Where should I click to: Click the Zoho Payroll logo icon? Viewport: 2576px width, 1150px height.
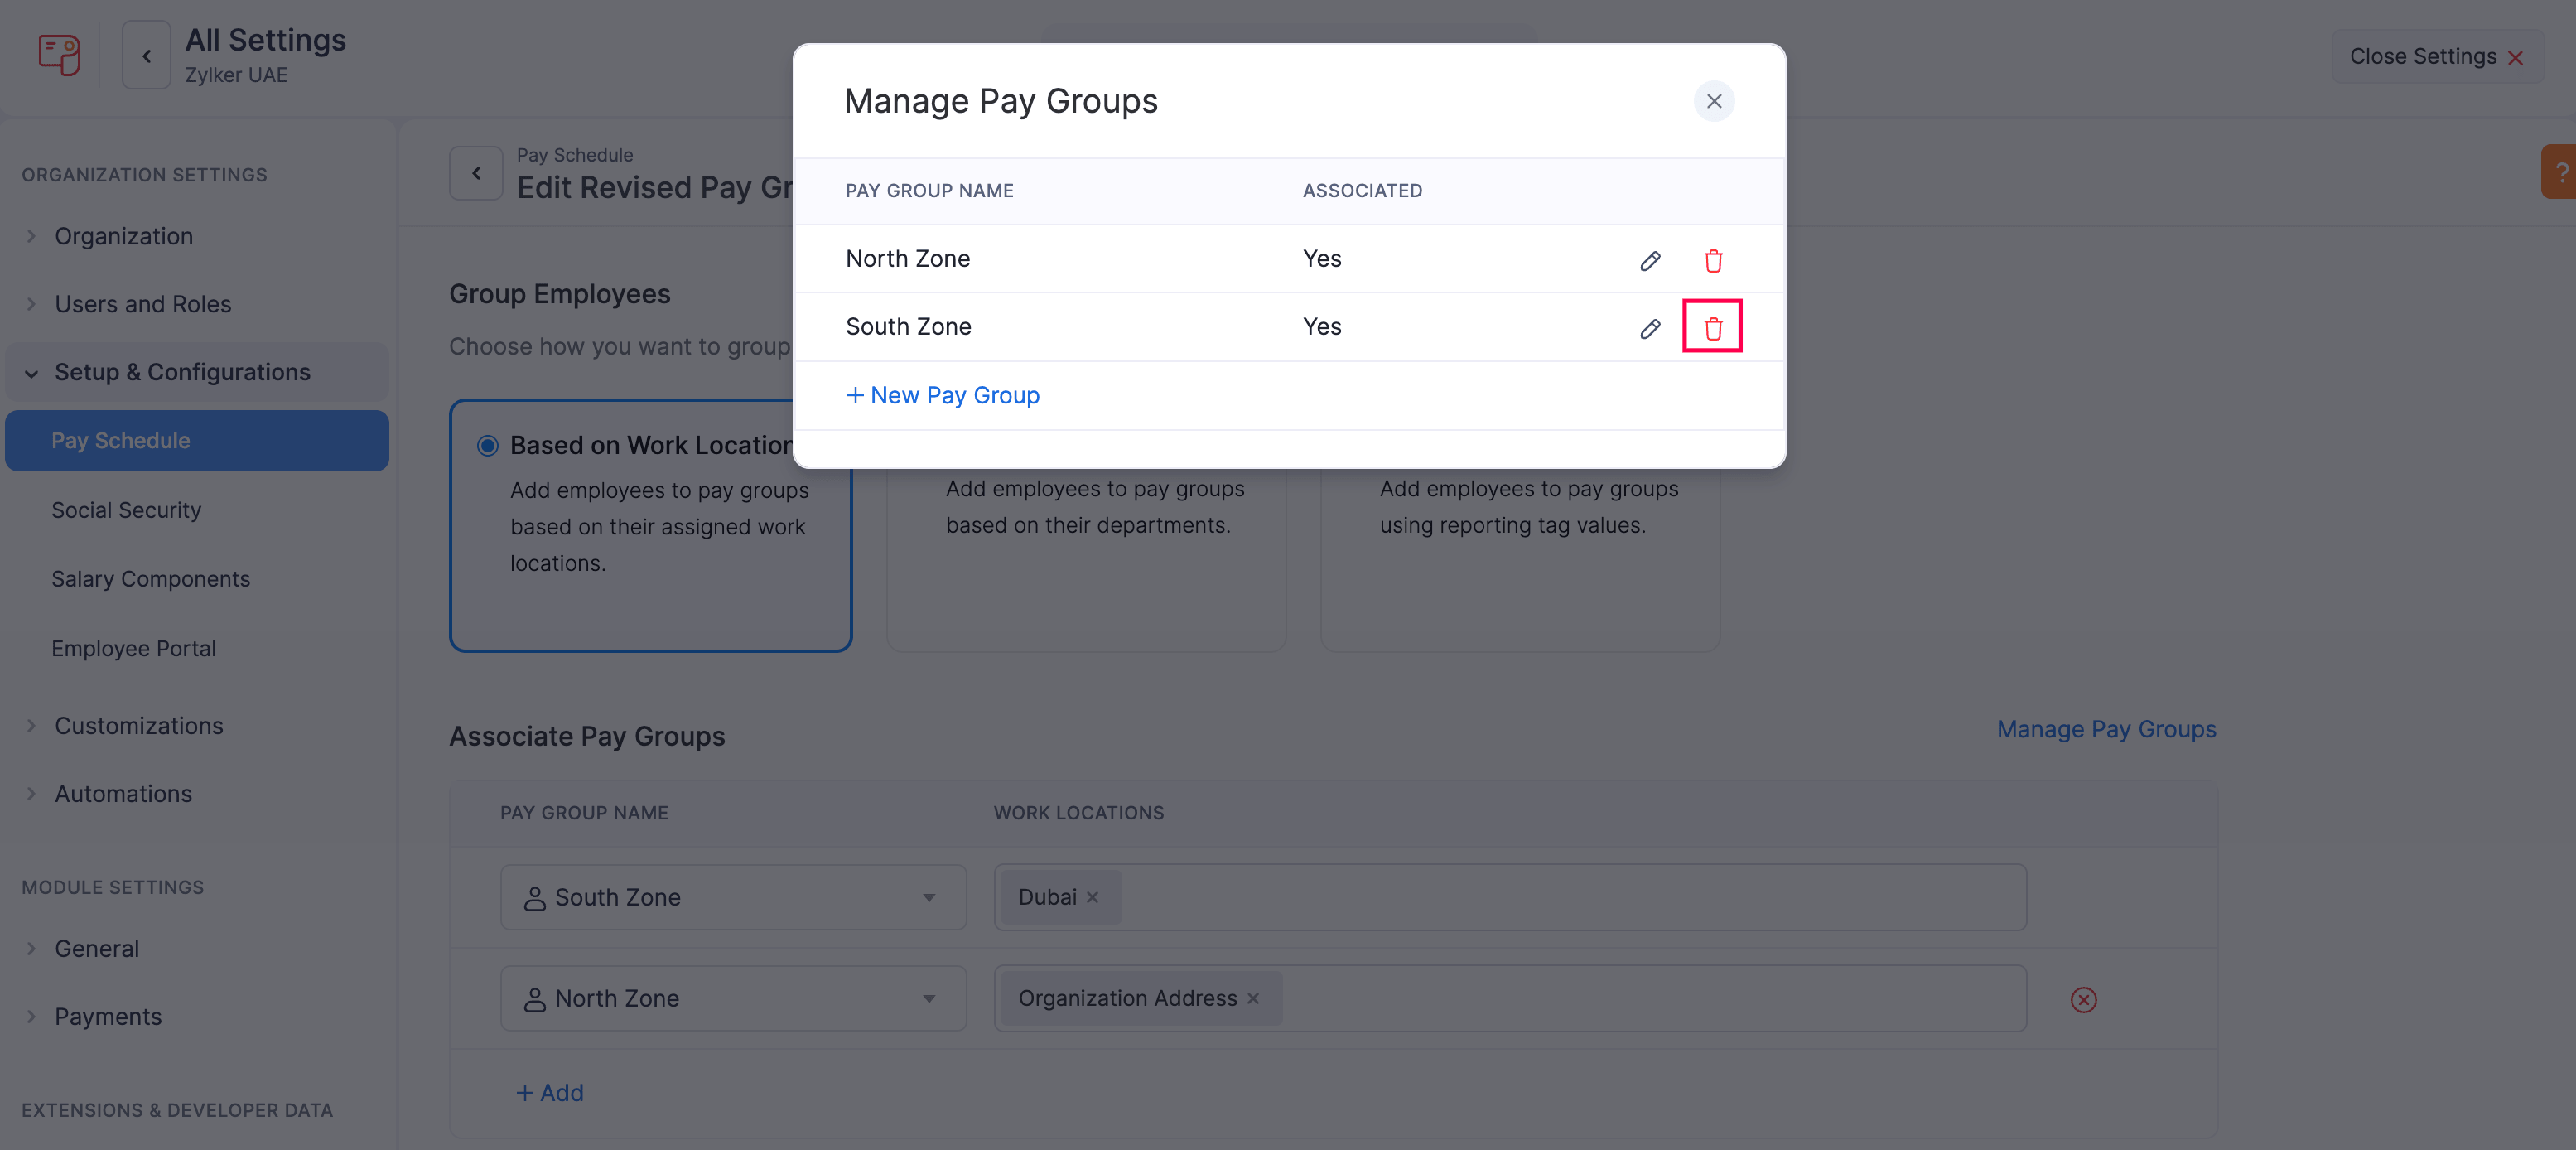(59, 55)
